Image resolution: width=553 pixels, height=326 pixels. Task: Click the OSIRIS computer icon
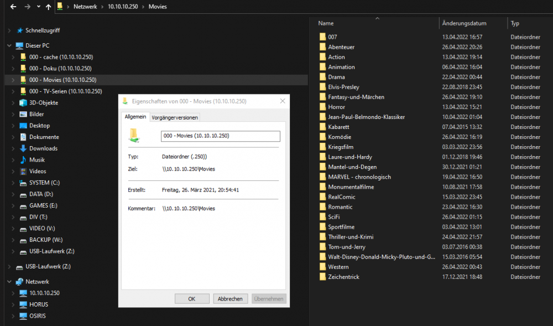tap(23, 316)
